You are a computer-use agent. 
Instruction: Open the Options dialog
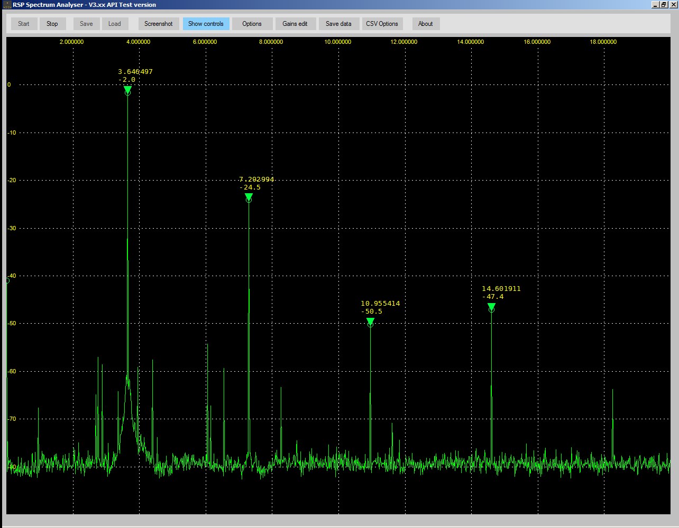(x=252, y=24)
